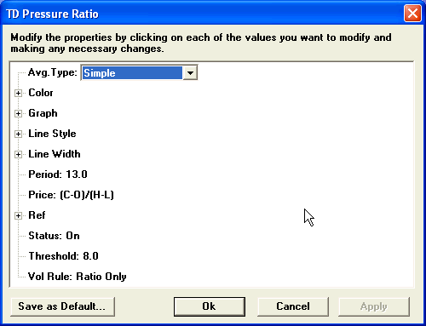This screenshot has height=326, width=426.
Task: Expand the Ref tree node
Action: [x=18, y=215]
